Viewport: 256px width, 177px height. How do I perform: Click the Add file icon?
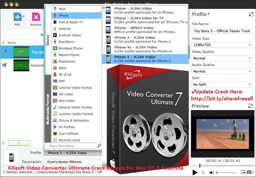[17, 17]
